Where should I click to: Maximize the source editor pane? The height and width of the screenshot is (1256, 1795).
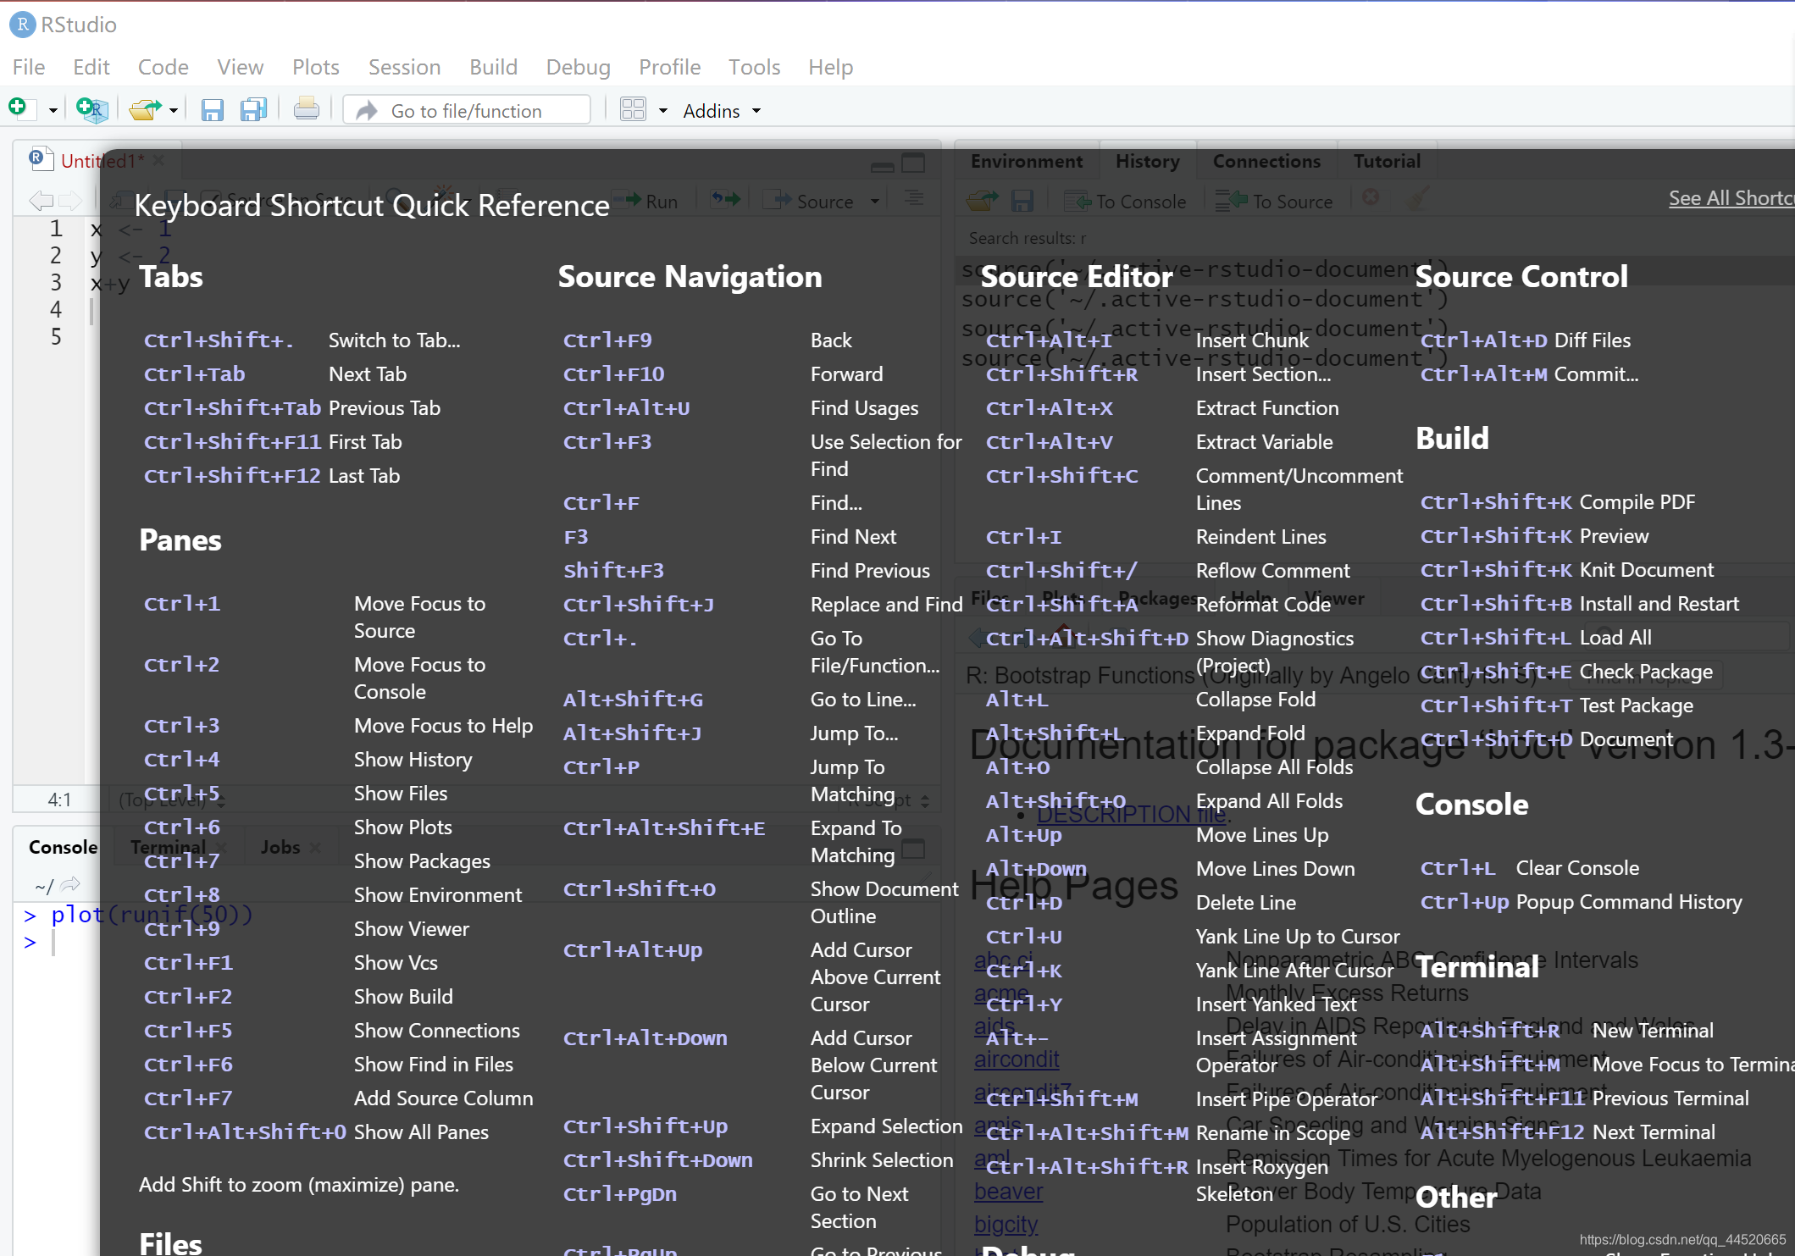tap(913, 163)
